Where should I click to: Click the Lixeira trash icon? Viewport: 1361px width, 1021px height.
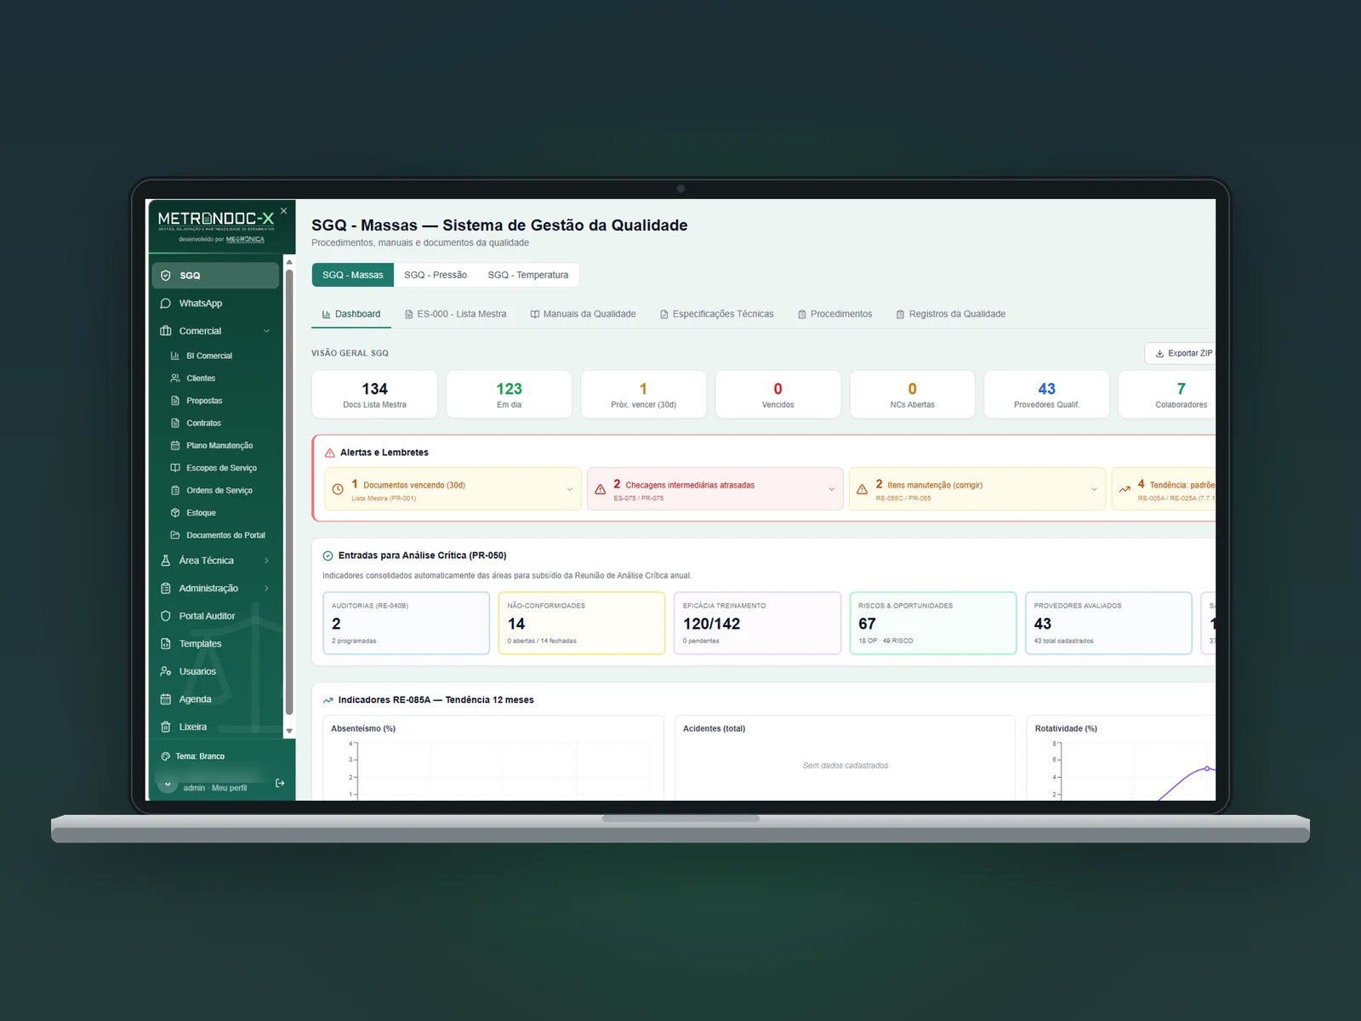click(166, 727)
